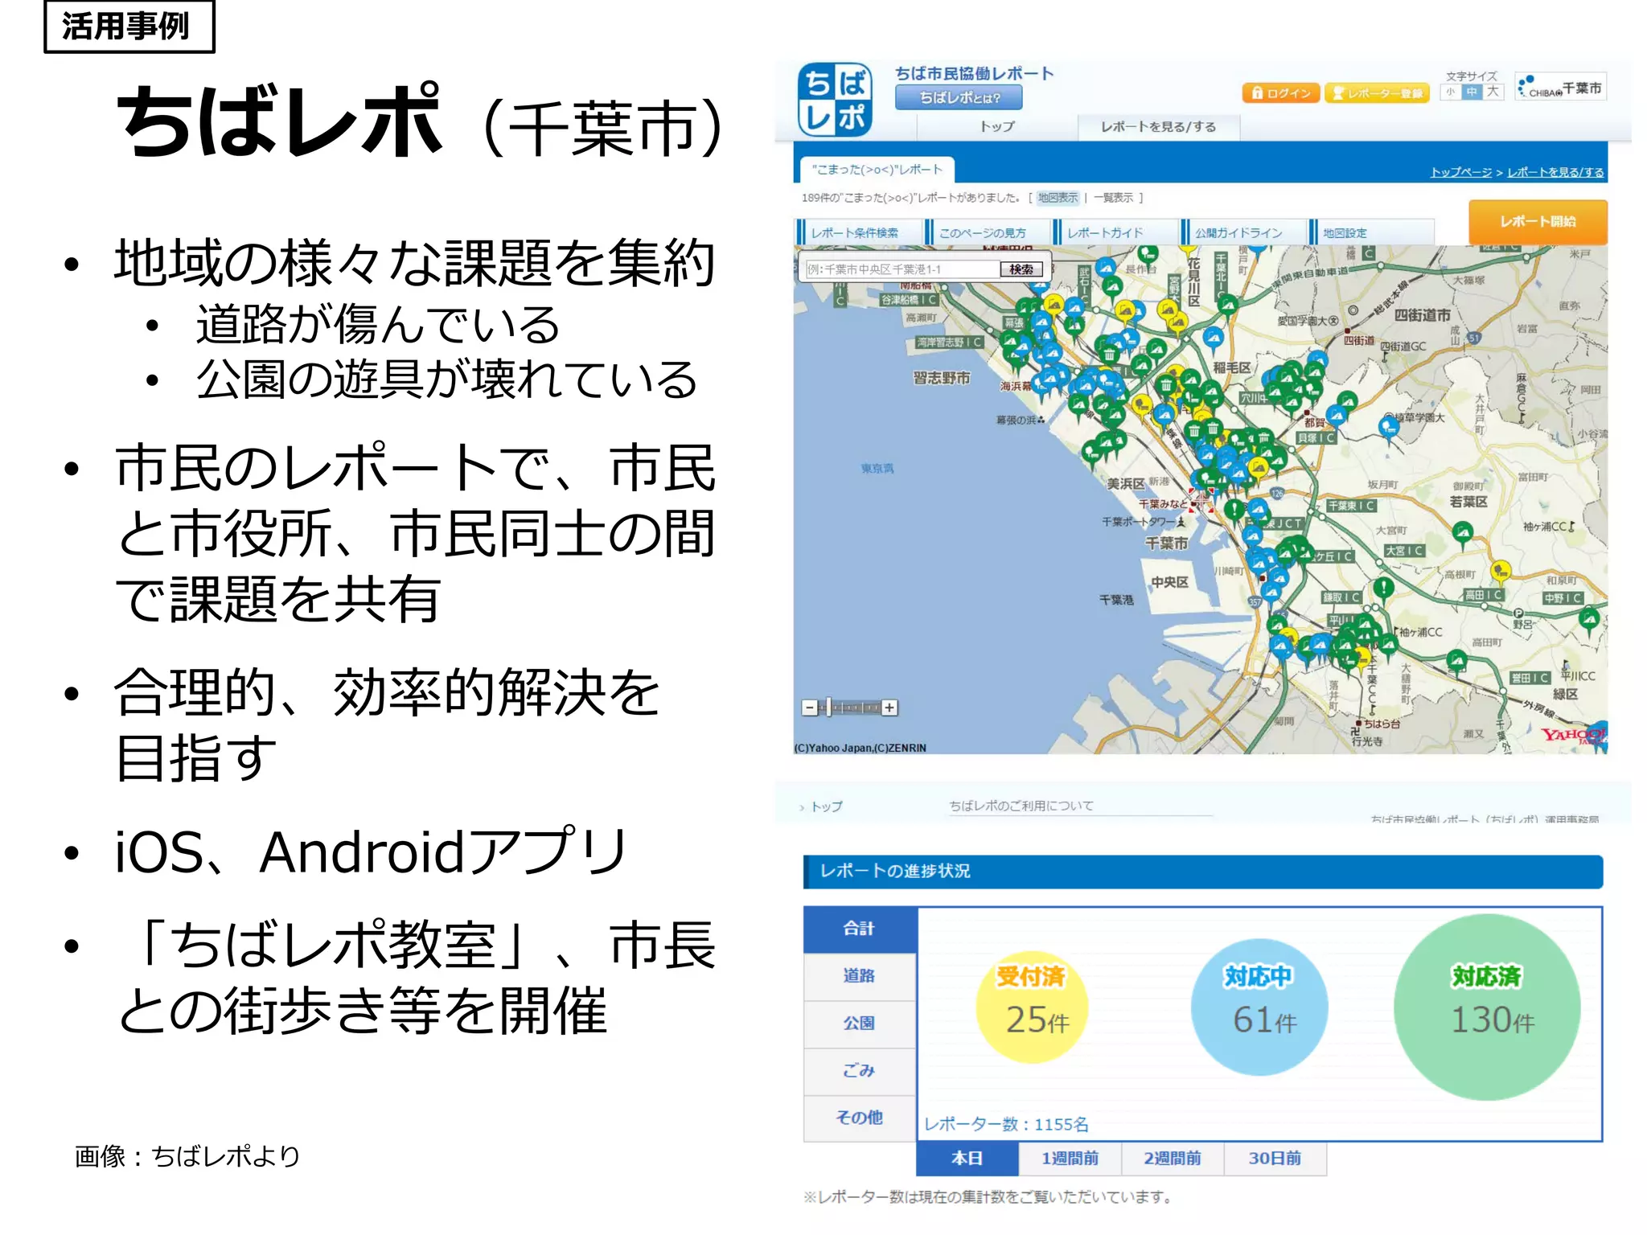Click the green 対応済 130件 circle
Screen dimensions: 1647x1235
click(x=1487, y=1006)
